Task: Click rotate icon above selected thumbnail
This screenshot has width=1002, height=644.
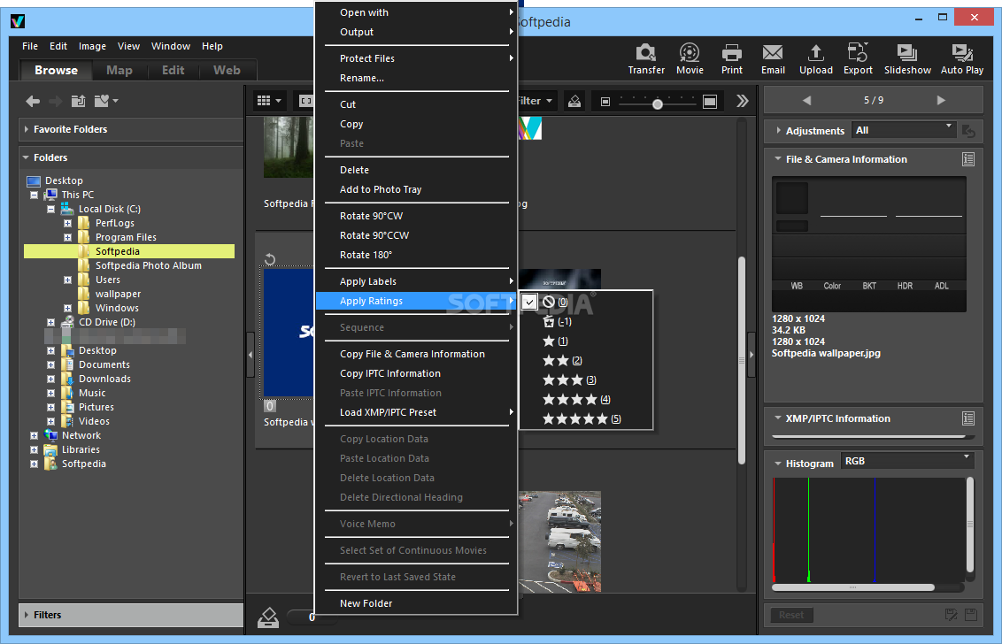Action: point(270,258)
